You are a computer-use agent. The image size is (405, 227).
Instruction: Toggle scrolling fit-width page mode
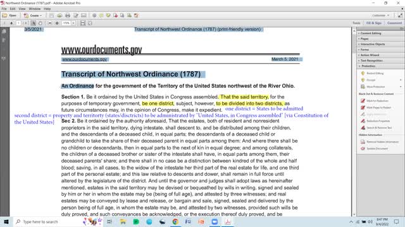click(83, 23)
